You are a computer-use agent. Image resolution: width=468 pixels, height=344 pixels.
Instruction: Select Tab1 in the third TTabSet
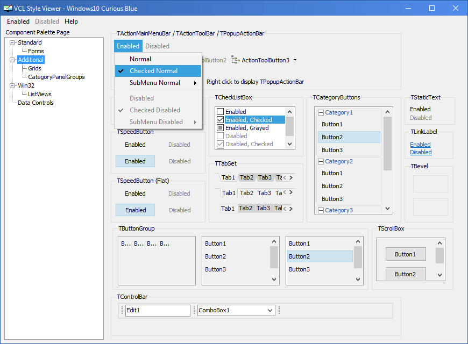pyautogui.click(x=228, y=208)
